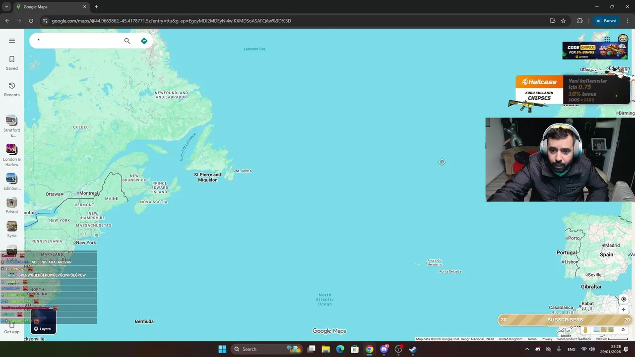Go back in browser history
Viewport: 635px width, 357px height.
point(7,21)
